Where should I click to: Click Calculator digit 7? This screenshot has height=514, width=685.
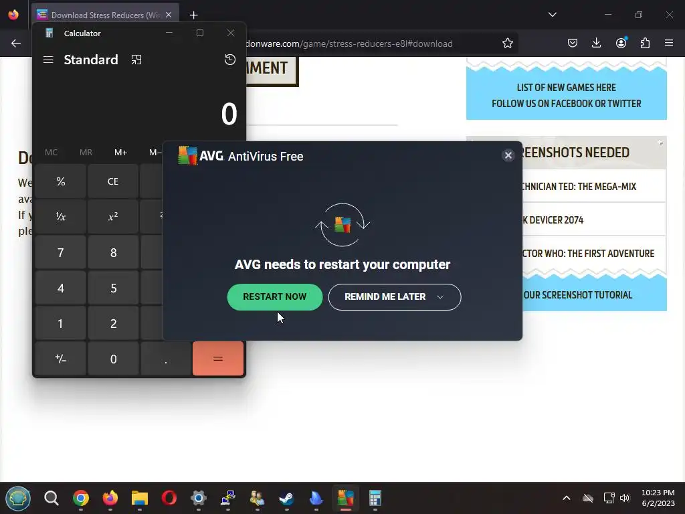point(60,252)
